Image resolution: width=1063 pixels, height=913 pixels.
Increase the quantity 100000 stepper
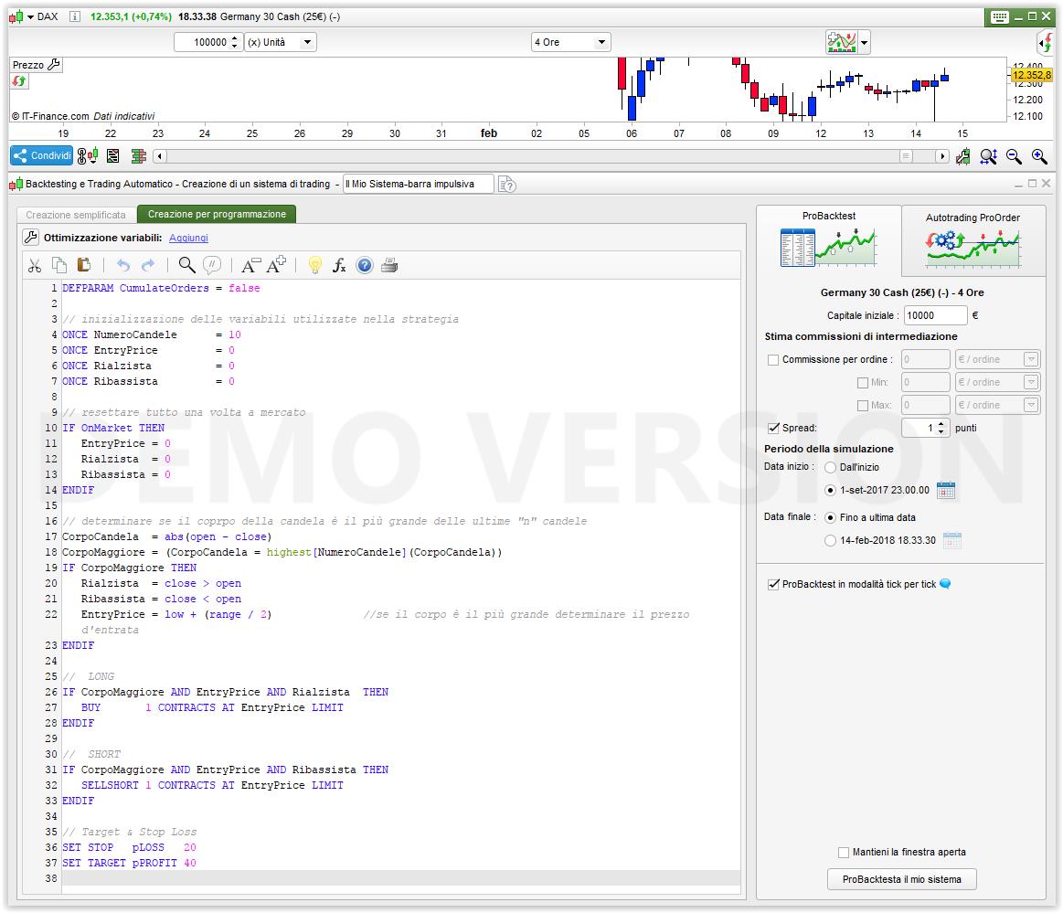(x=235, y=38)
